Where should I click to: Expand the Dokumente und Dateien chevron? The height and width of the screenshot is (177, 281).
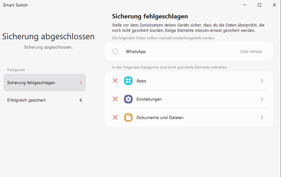point(262,117)
